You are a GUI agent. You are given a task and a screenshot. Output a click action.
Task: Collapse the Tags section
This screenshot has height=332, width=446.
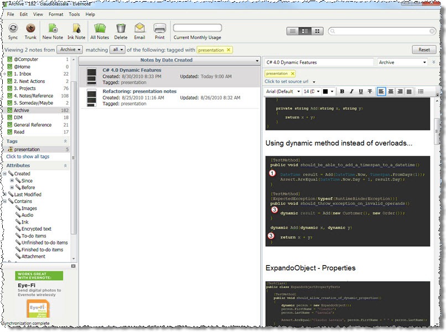pyautogui.click(x=65, y=141)
